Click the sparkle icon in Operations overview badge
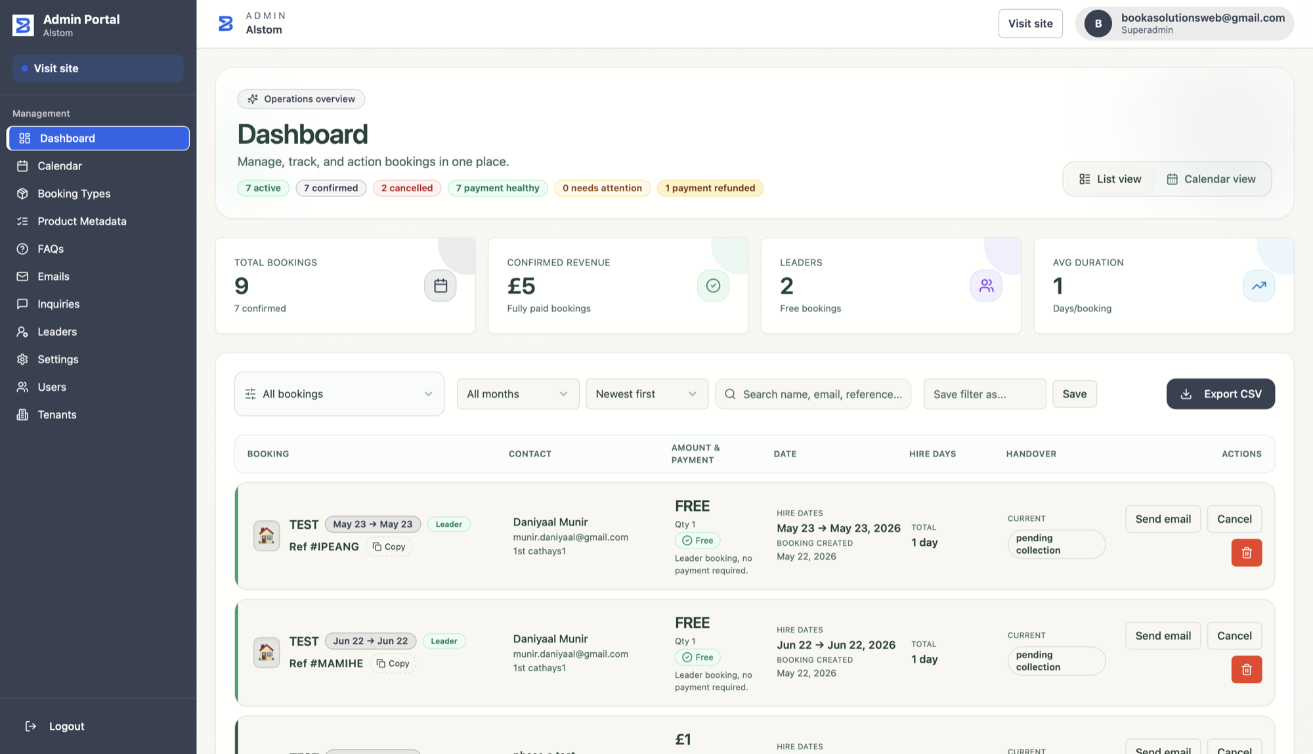The height and width of the screenshot is (754, 1313). pyautogui.click(x=253, y=99)
